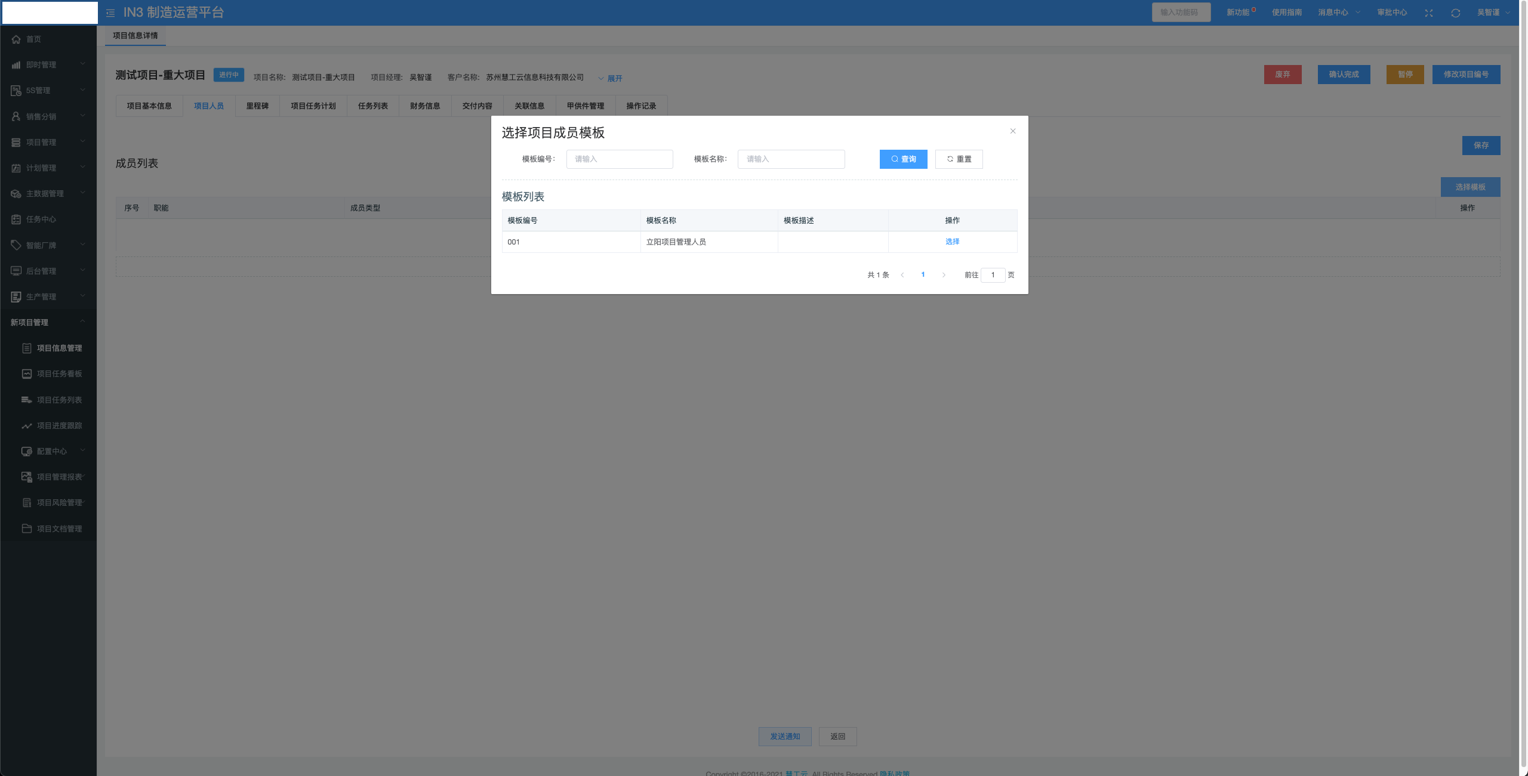Click the fullscreen toggle icon in header
1528x776 pixels.
[1428, 13]
